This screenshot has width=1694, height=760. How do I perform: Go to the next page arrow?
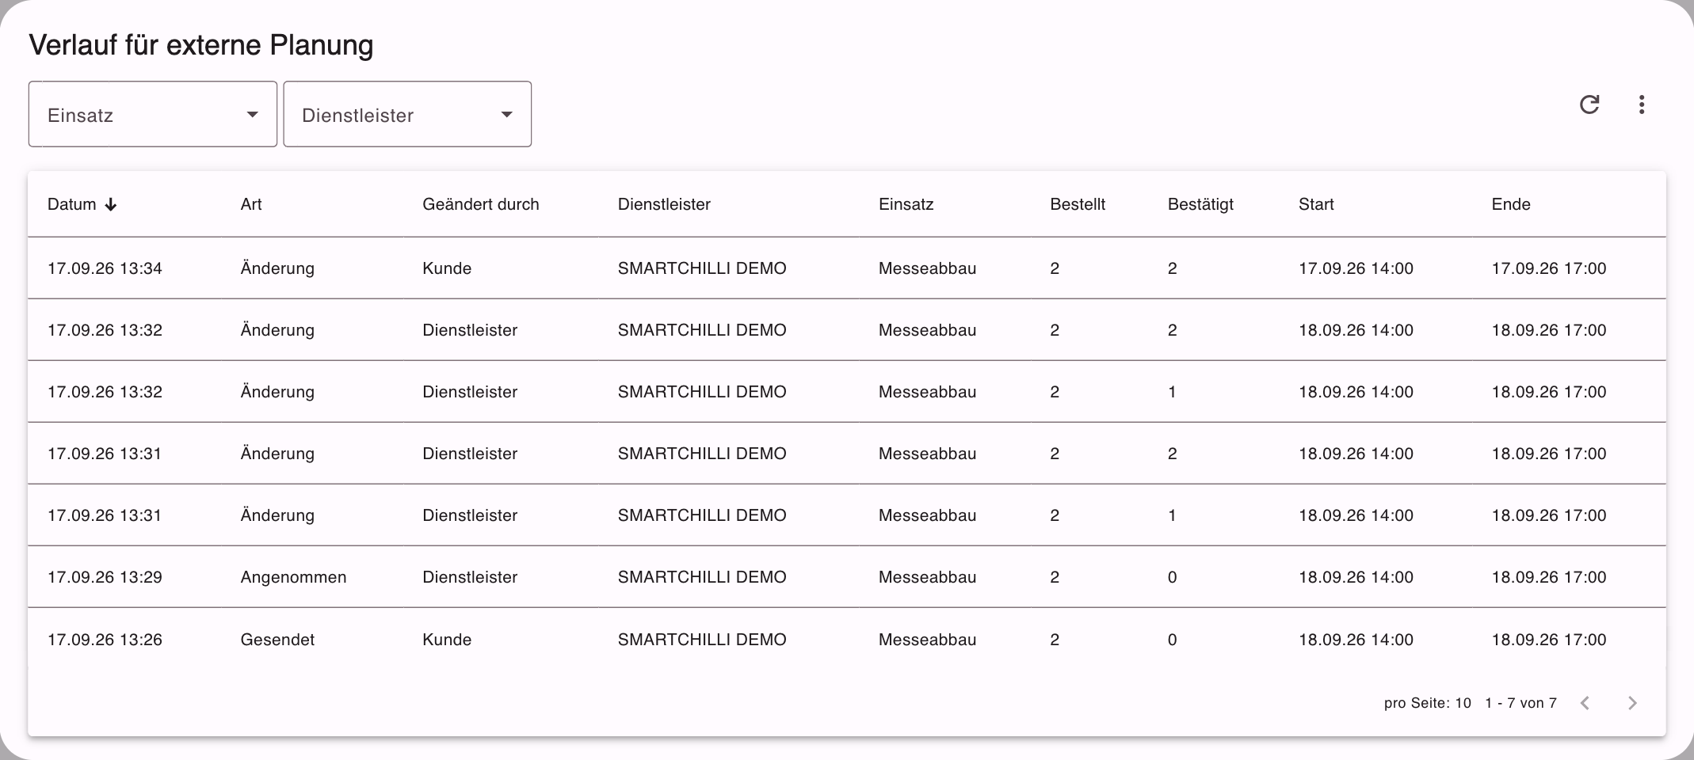coord(1632,703)
